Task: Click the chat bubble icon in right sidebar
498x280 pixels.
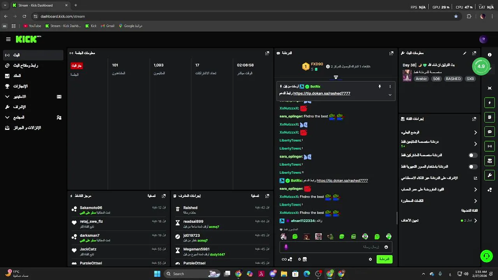Action: point(490,132)
